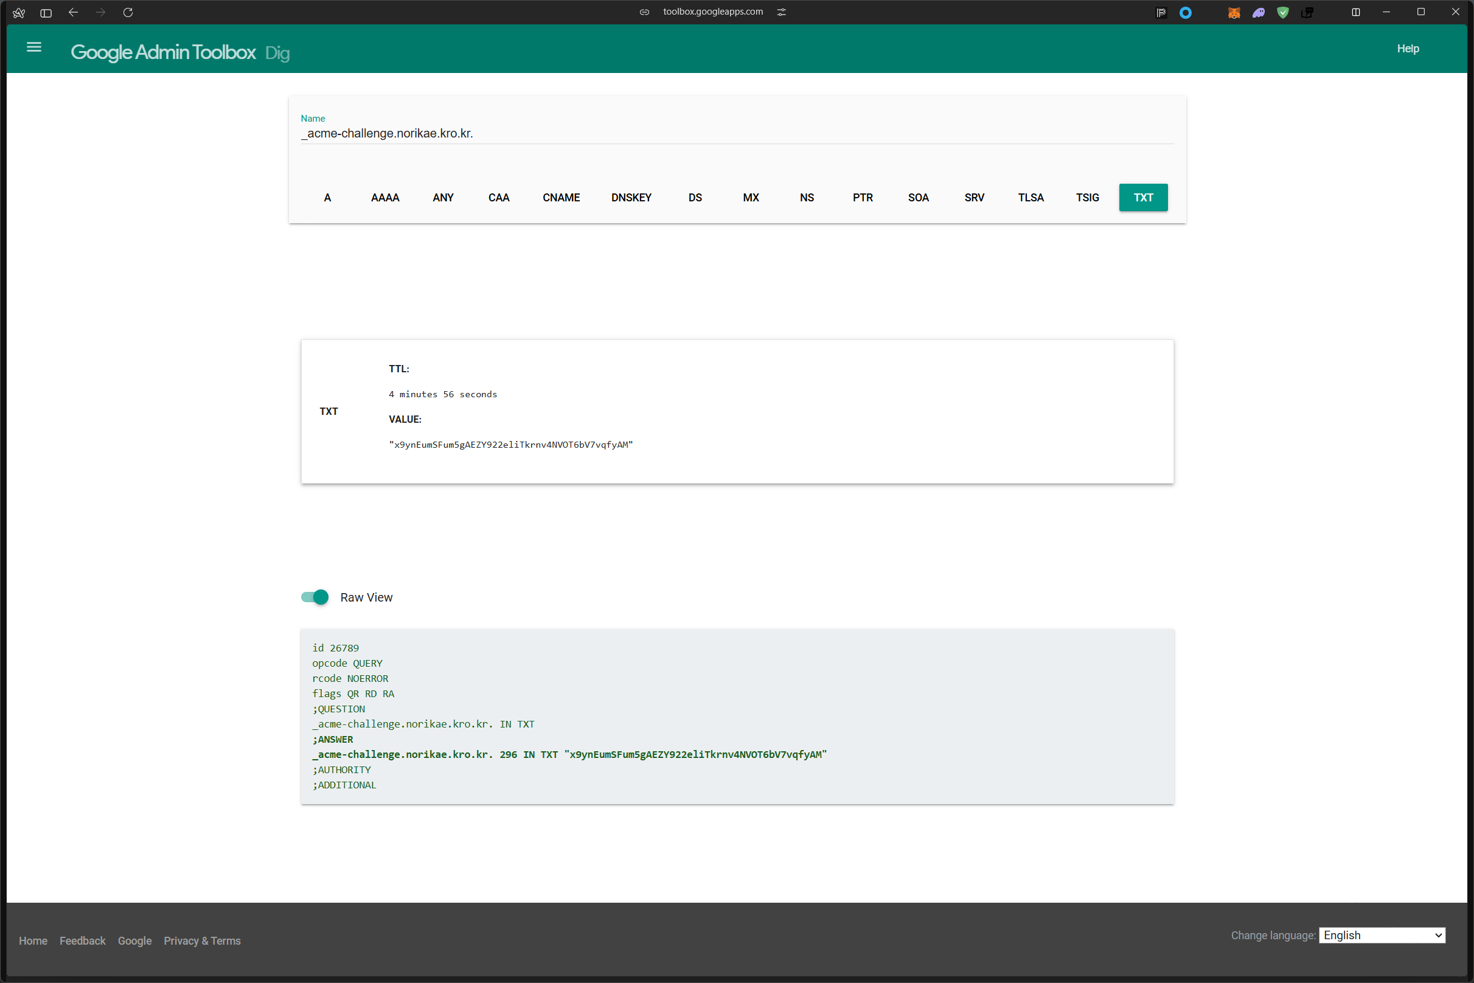The image size is (1474, 983).
Task: Click the TXT value string in result card
Action: click(x=510, y=445)
